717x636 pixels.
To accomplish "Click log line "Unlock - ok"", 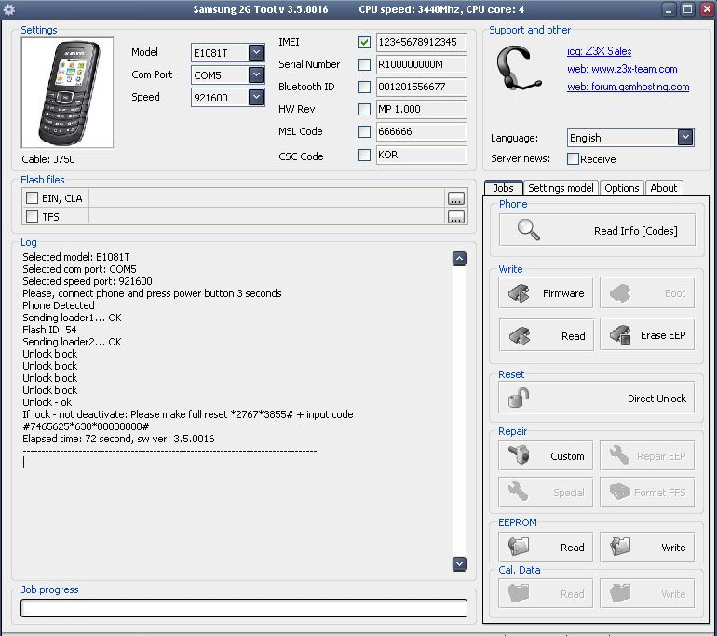I will tap(47, 402).
